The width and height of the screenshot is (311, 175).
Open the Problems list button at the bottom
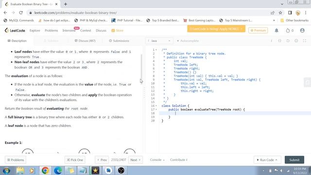pyautogui.click(x=16, y=160)
